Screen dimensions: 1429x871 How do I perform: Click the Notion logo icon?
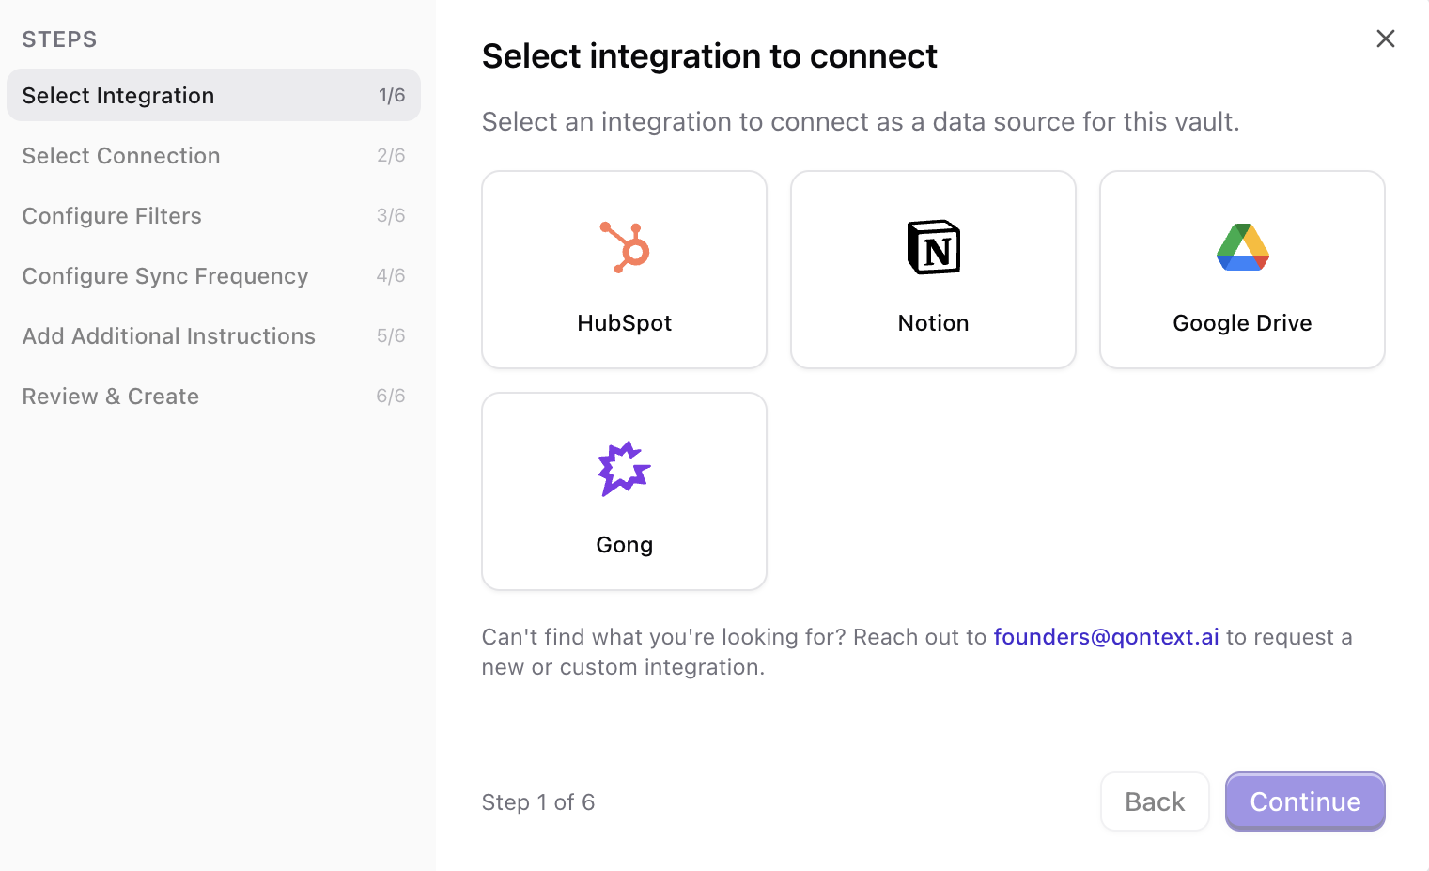pos(933,247)
